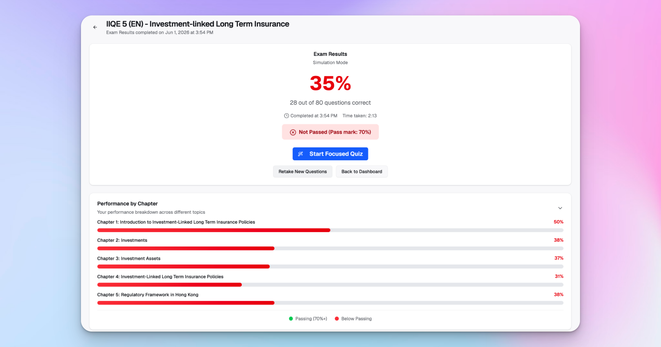Click the 38% score for Chapter 2
661x347 pixels.
pos(559,240)
